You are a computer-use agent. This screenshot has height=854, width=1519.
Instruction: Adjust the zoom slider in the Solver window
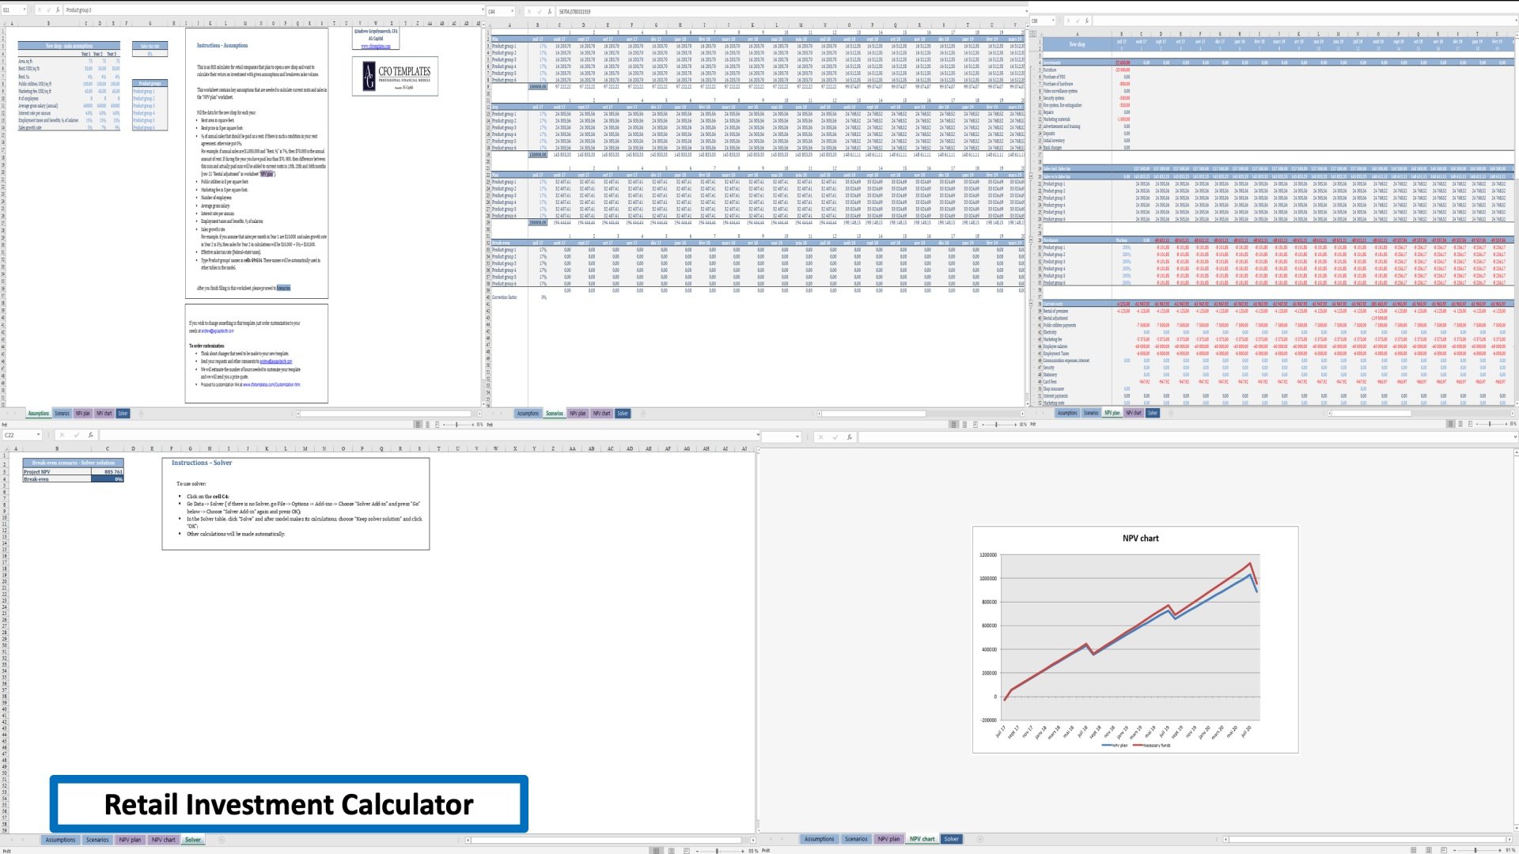pyautogui.click(x=718, y=851)
